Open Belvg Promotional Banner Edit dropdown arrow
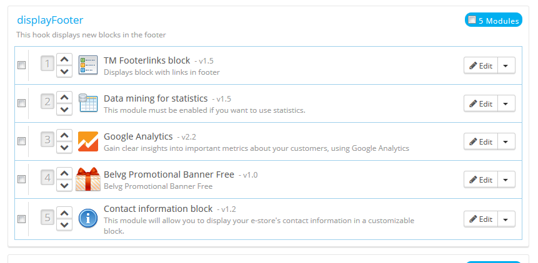 pos(506,179)
